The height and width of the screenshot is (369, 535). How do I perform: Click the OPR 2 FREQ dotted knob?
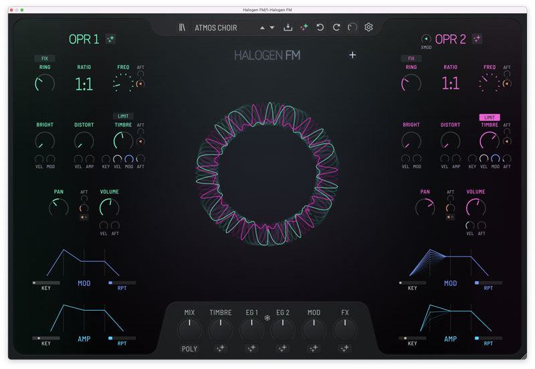pos(490,83)
